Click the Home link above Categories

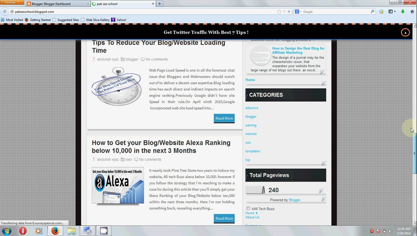[250, 80]
